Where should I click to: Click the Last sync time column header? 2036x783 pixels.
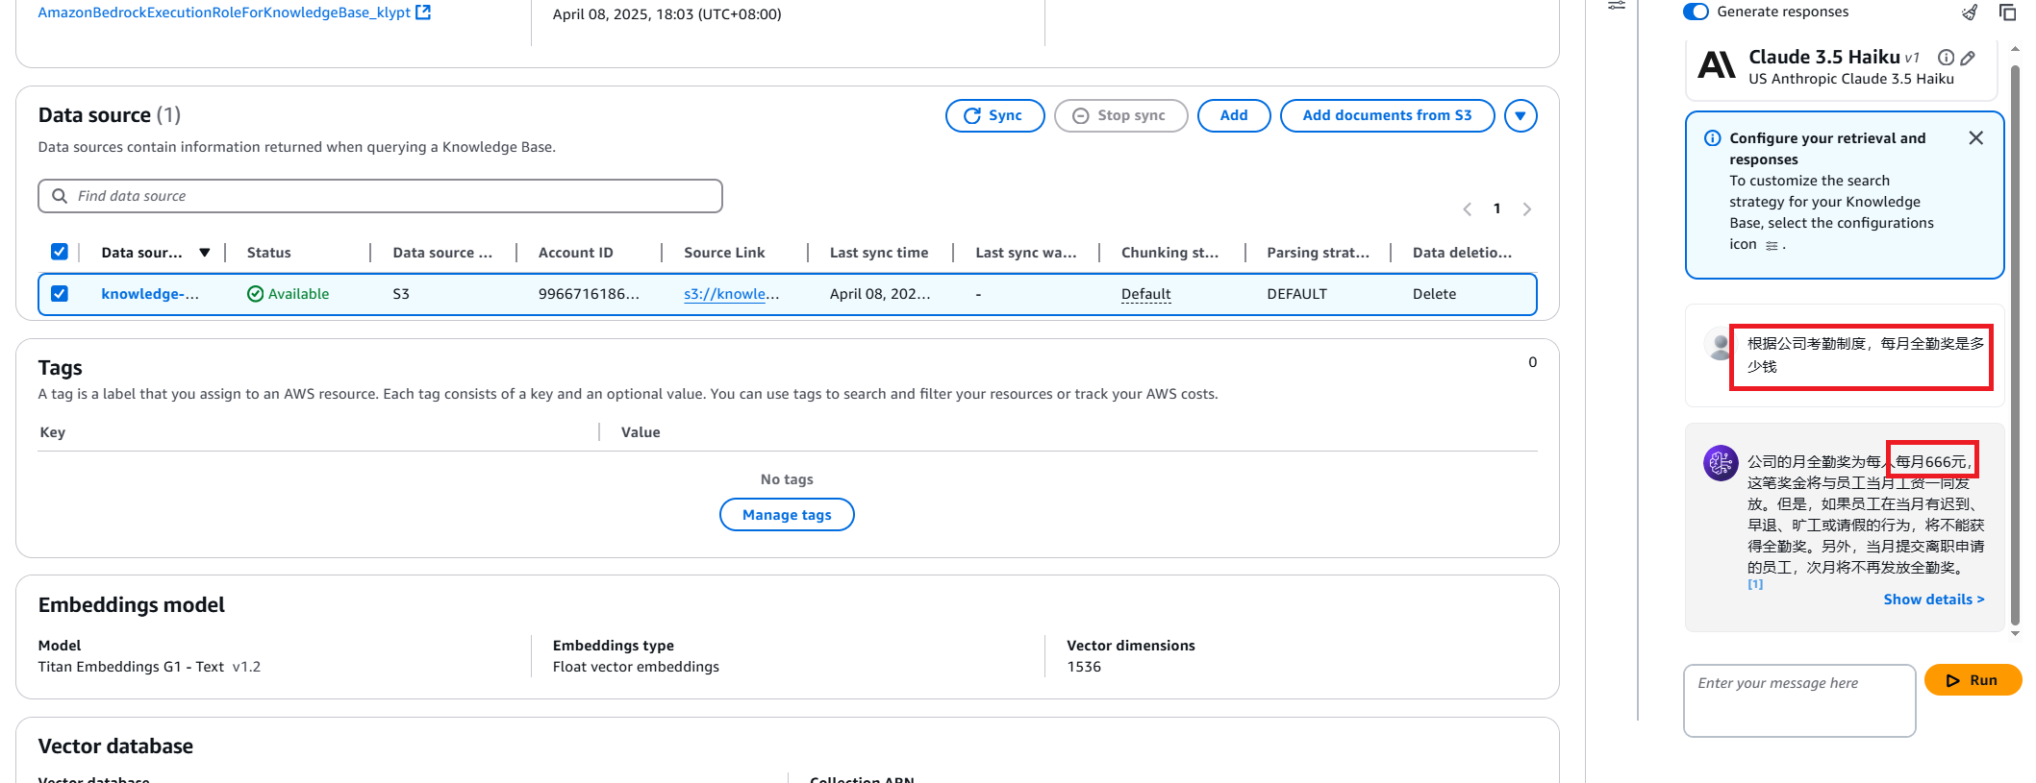click(879, 253)
